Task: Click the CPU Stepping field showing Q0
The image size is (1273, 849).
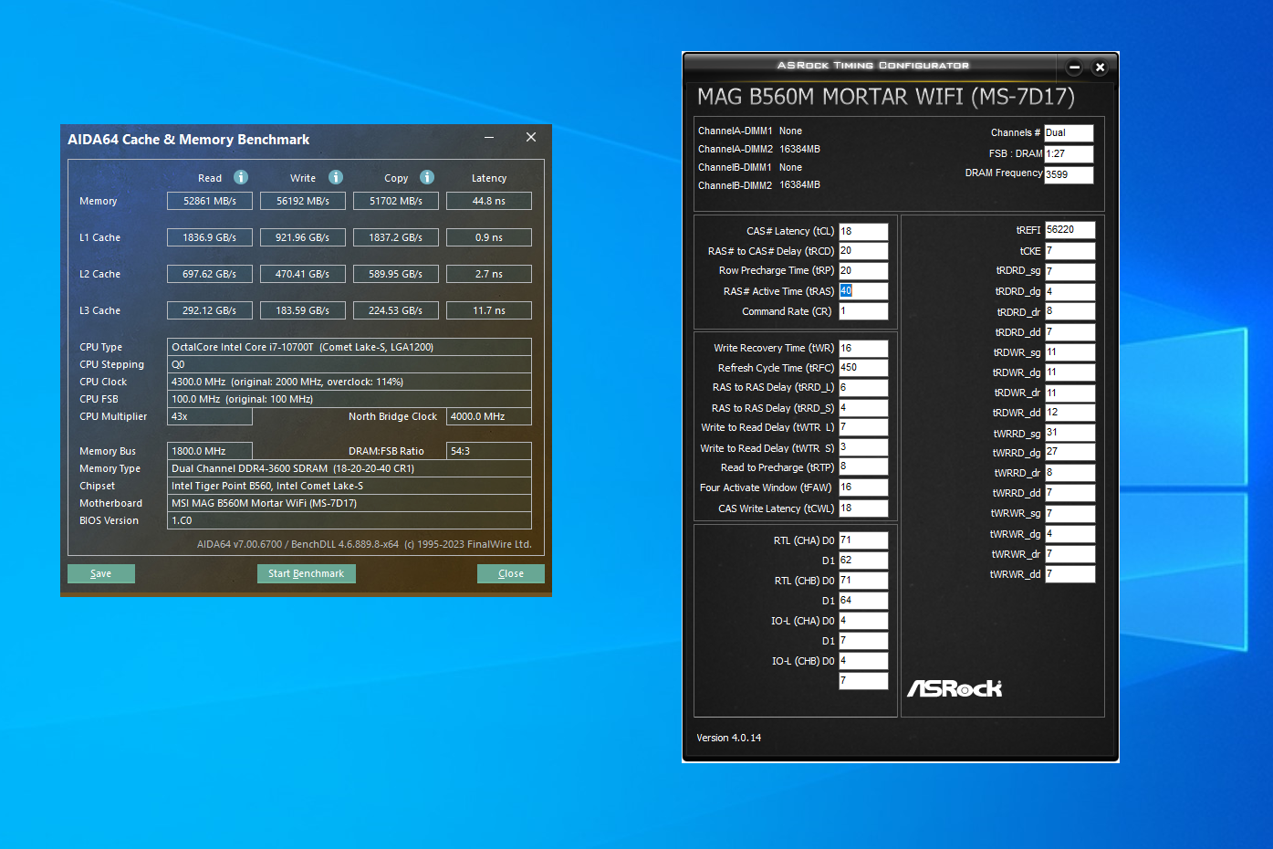Action: click(x=350, y=364)
